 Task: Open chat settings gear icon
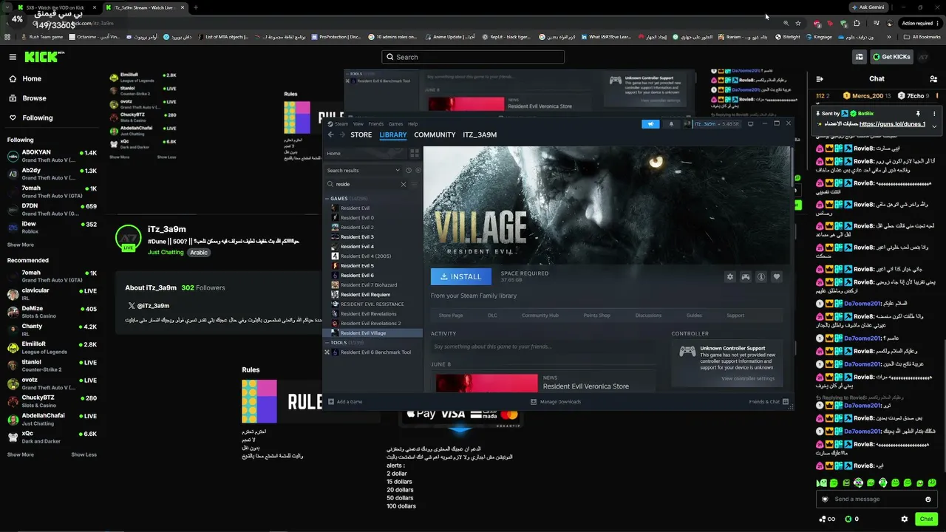[905, 519]
